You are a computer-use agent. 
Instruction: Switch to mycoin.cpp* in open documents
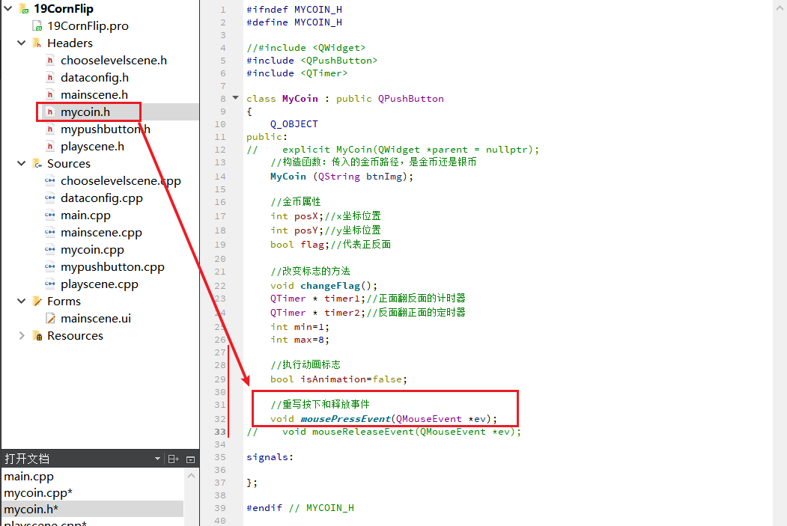click(38, 493)
